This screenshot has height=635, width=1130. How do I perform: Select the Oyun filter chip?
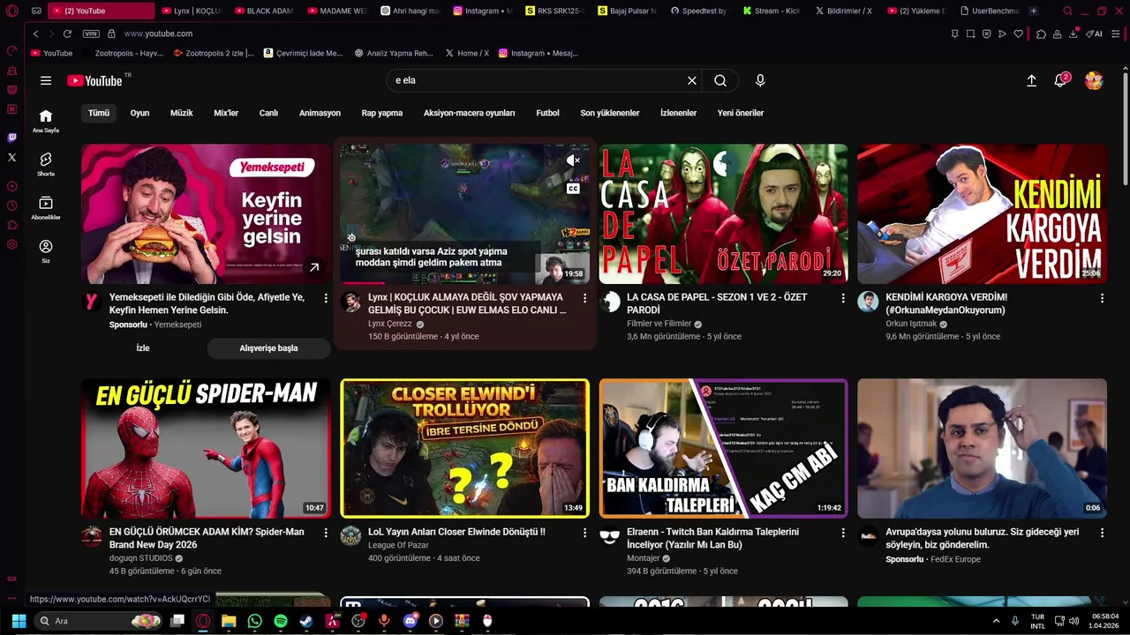(139, 113)
